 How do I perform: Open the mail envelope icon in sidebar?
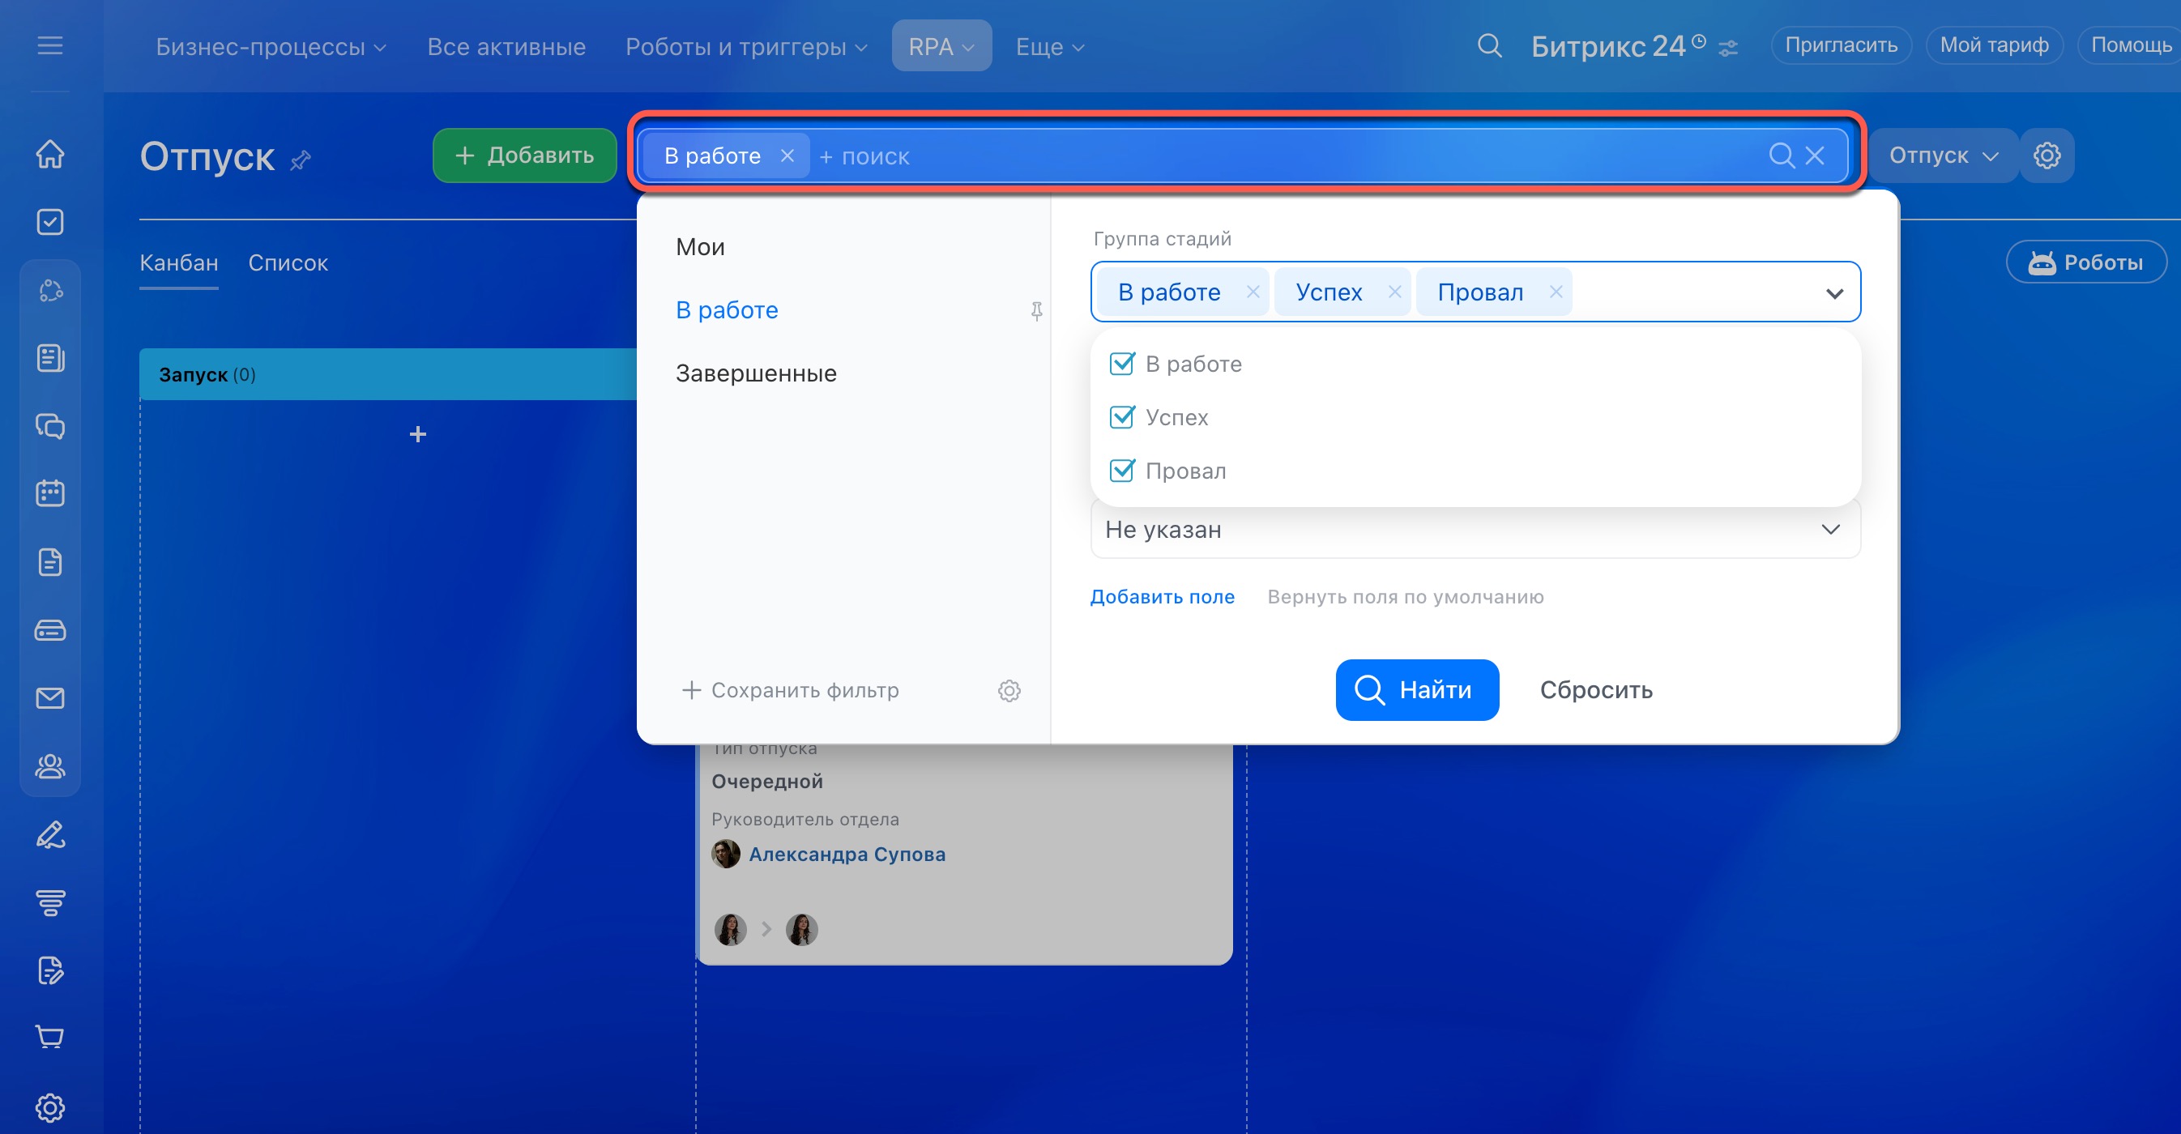[x=50, y=698]
